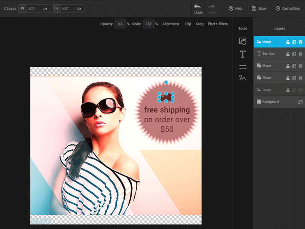Open the Alignment options
This screenshot has height=229, width=305.
[x=170, y=24]
